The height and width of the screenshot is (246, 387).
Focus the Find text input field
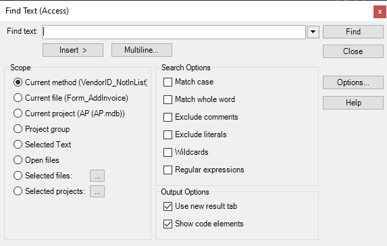click(x=174, y=32)
